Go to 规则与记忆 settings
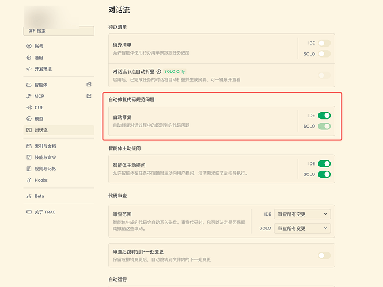Viewport: 383px width, 287px height. click(59, 169)
